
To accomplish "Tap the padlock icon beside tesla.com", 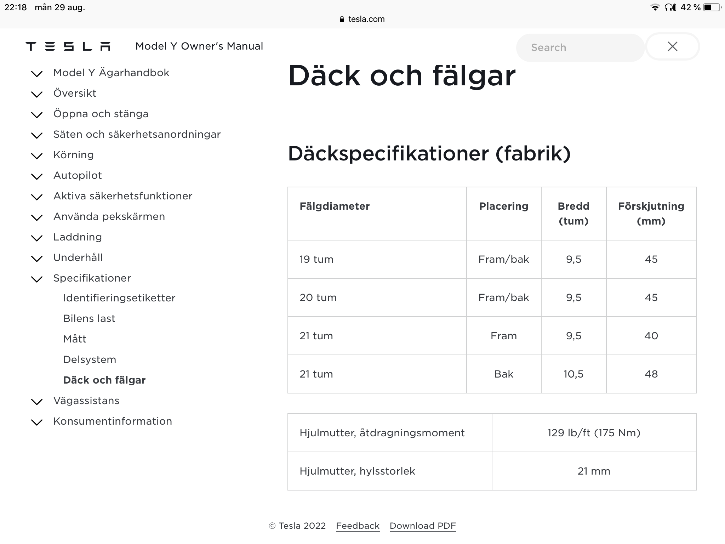I will tap(342, 19).
